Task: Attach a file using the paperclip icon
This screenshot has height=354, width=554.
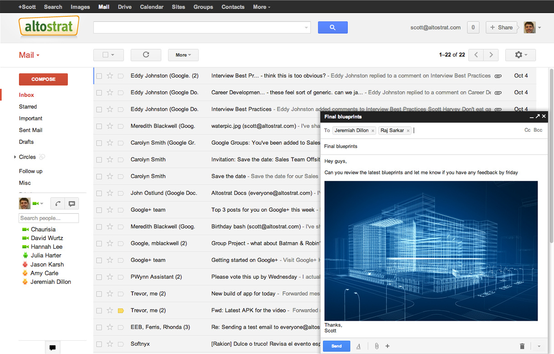Action: coord(376,346)
